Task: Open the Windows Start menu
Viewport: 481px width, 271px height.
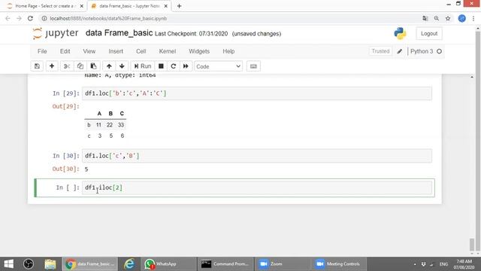Action: coord(8,264)
